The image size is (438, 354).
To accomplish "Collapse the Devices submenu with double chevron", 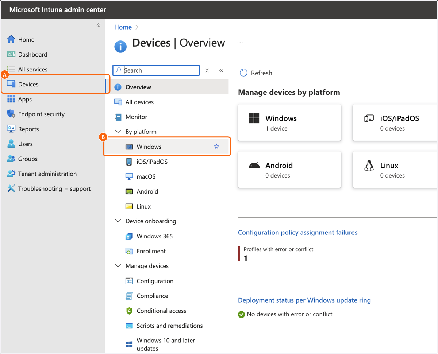I will 221,70.
